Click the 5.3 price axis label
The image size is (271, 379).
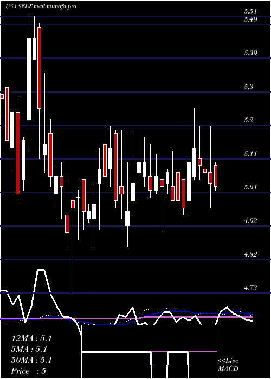coord(249,87)
